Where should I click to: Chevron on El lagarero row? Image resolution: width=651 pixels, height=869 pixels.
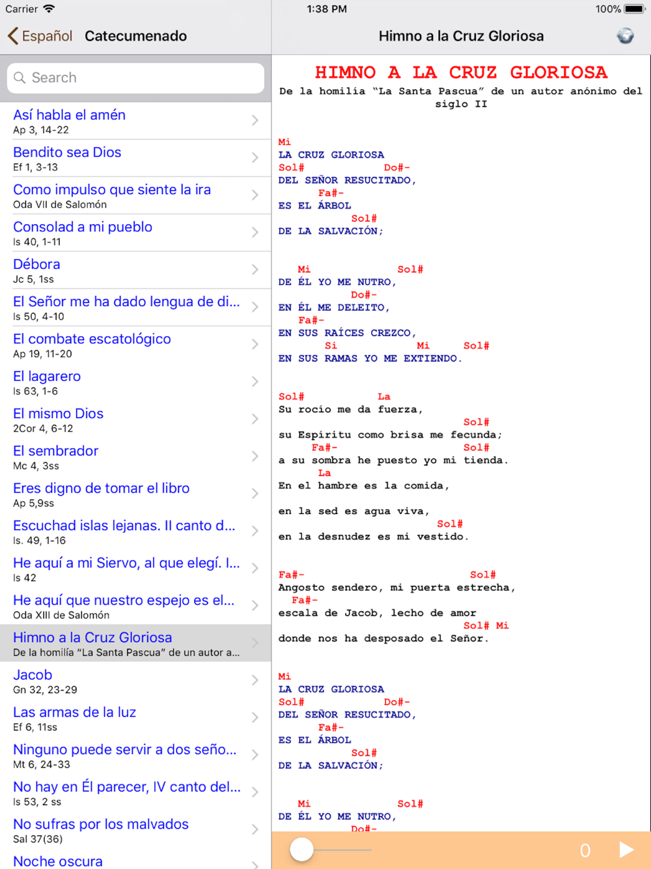point(255,382)
